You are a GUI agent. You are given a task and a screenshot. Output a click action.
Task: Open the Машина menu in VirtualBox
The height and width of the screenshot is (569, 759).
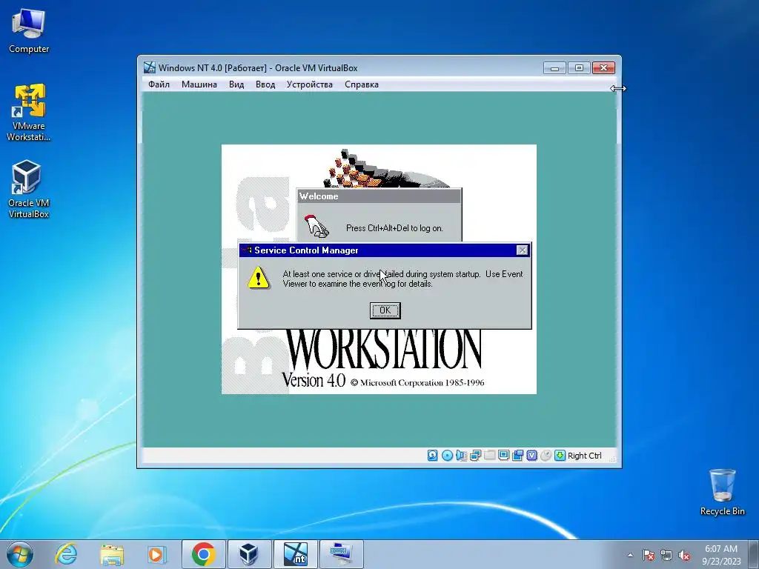(x=199, y=84)
